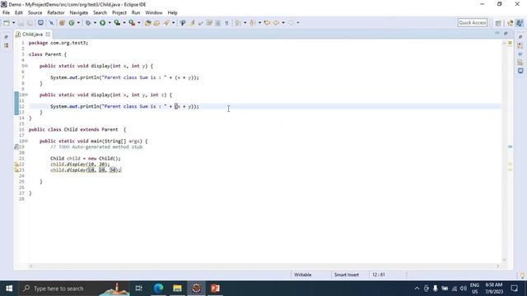Click the New Java Package icon
The width and height of the screenshot is (527, 296).
pyautogui.click(x=62, y=23)
